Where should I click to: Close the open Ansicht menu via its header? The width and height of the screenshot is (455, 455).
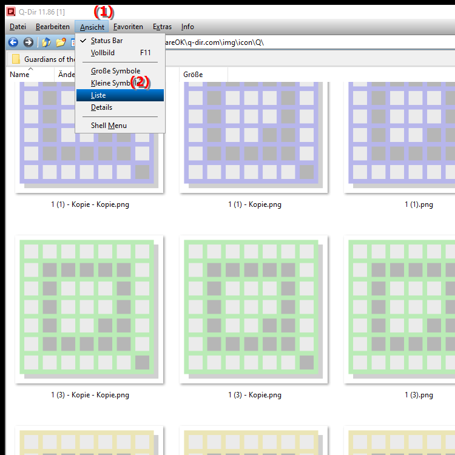92,27
